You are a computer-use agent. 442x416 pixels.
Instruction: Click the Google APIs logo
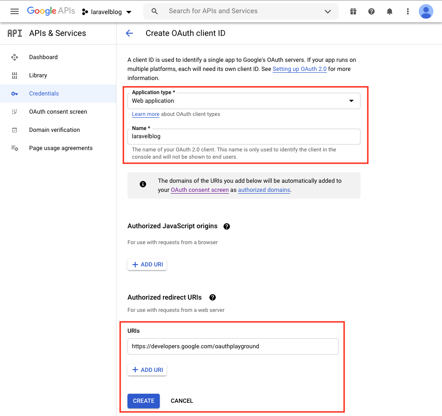tap(51, 11)
